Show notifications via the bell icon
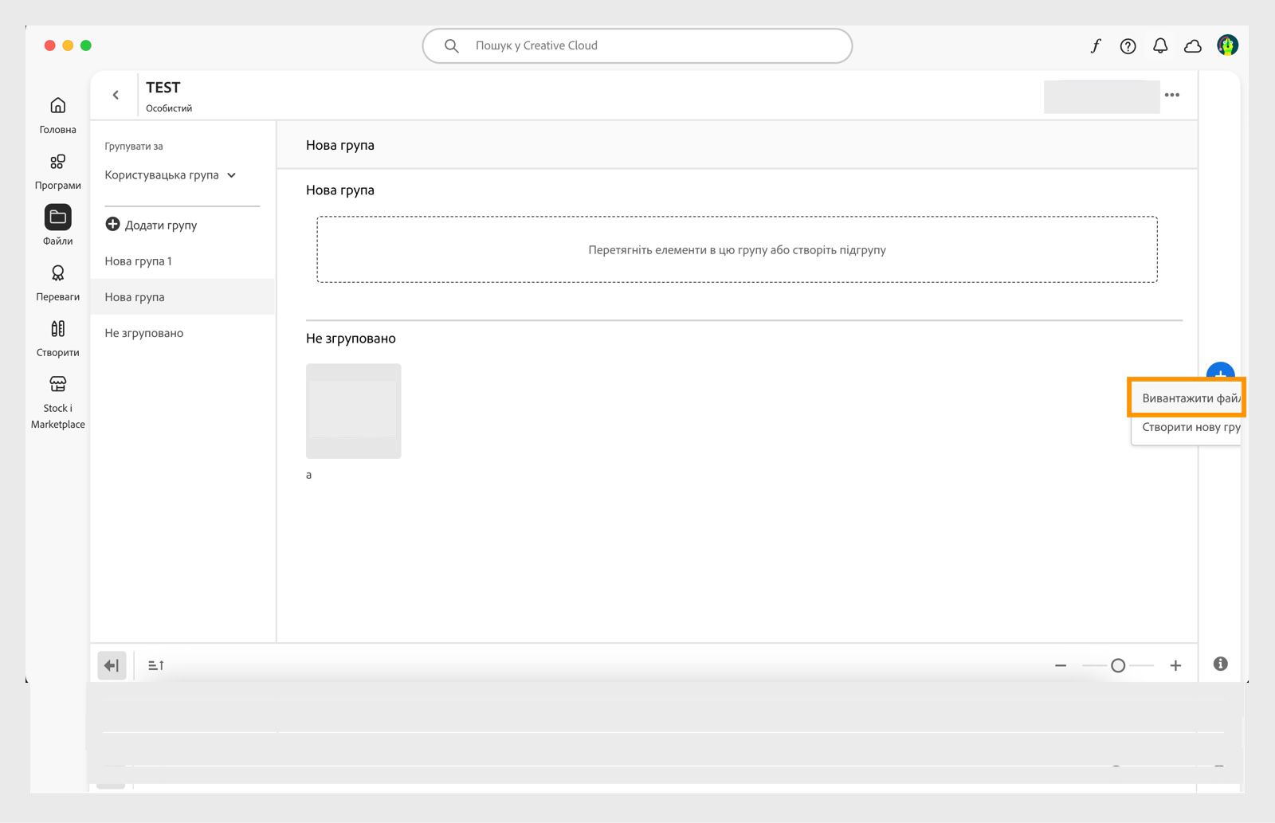 tap(1160, 46)
